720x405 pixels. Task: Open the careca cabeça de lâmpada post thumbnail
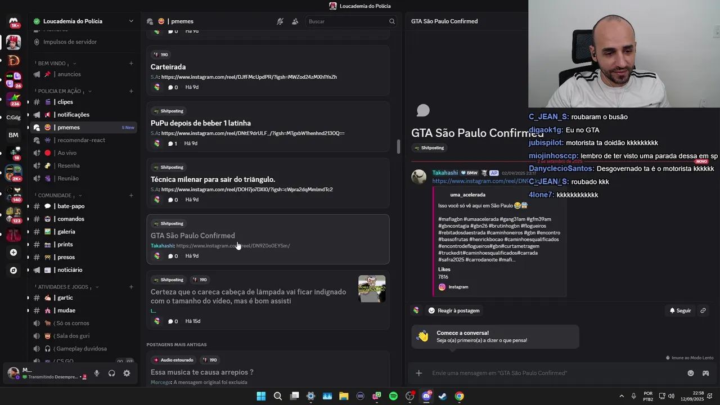click(372, 289)
